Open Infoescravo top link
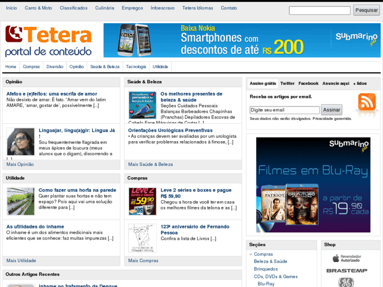 162,8
